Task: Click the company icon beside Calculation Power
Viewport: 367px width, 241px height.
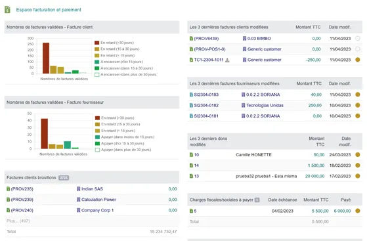Action: 78,200
